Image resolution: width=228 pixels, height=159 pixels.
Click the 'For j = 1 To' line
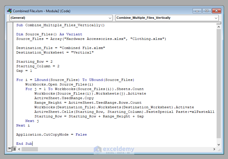point(84,89)
